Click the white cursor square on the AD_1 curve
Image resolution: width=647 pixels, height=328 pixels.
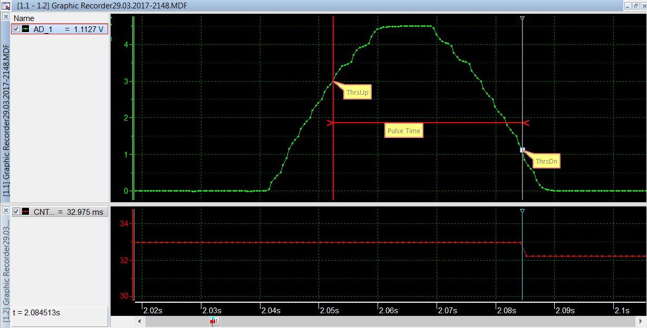[x=522, y=150]
